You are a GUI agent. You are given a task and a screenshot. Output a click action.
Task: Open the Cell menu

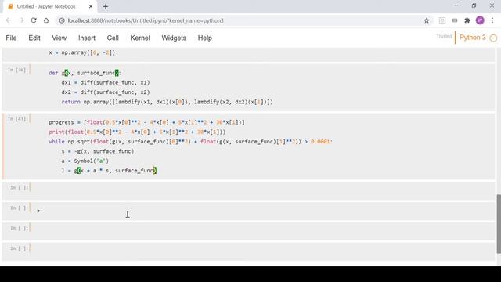[x=113, y=38]
